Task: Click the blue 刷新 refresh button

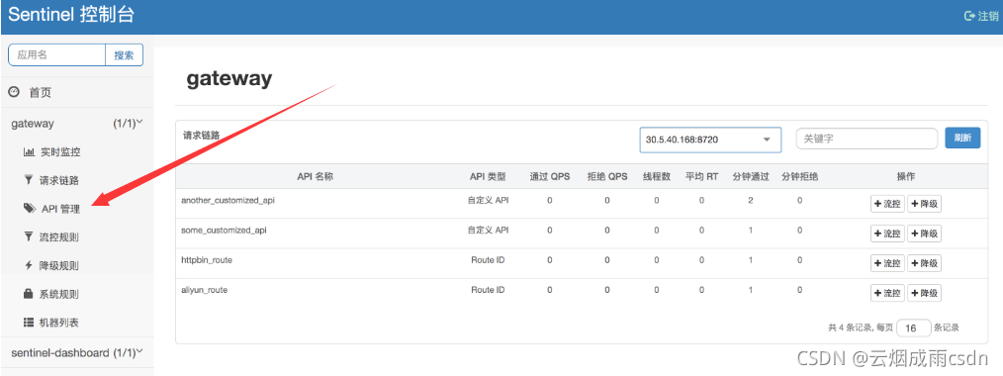Action: pos(962,138)
